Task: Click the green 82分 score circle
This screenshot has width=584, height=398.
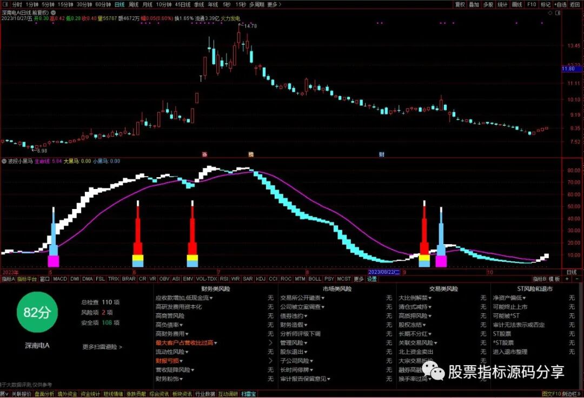Action: click(x=37, y=312)
